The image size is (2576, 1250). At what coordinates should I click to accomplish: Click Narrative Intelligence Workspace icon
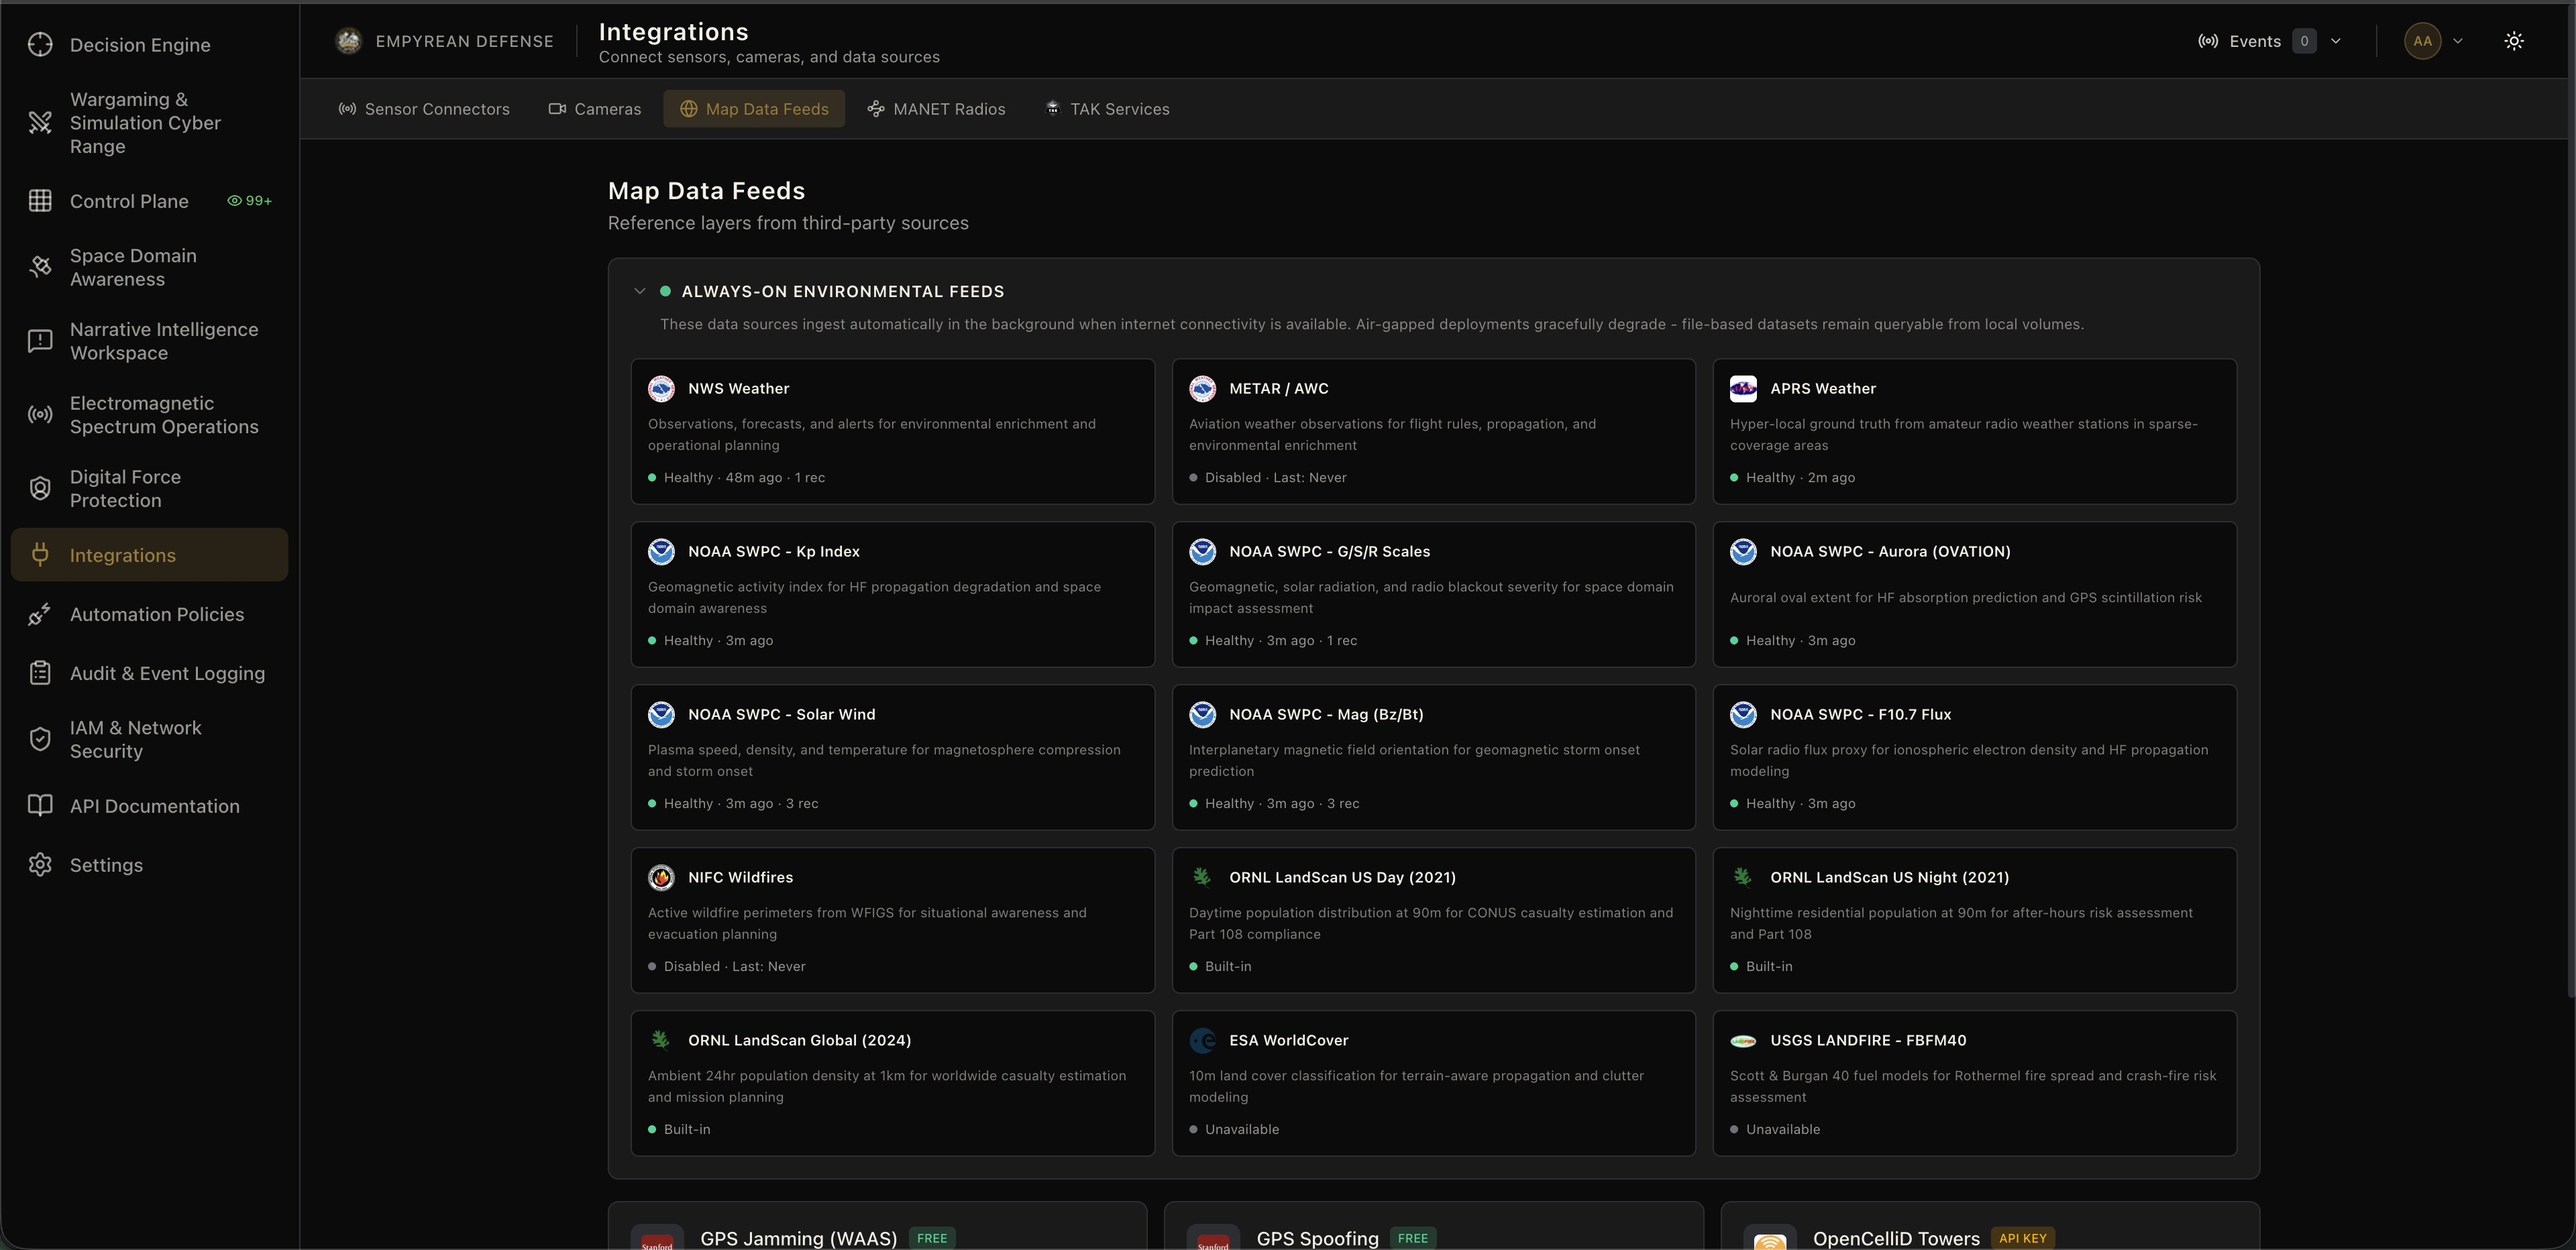40,341
